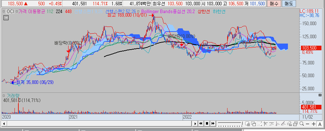Screen dimensions: 325x131
Task: Click the 최고 169,000 (10/01) high label
Action: (128, 15)
